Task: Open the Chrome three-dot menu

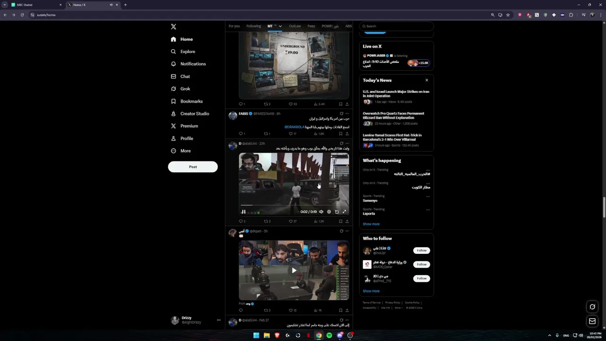Action: (x=600, y=15)
